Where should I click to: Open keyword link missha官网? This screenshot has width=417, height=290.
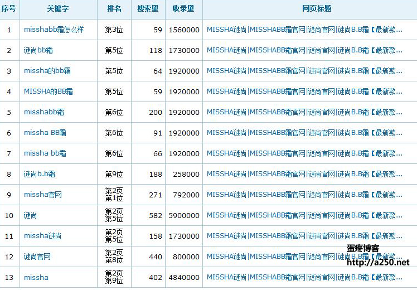point(43,195)
